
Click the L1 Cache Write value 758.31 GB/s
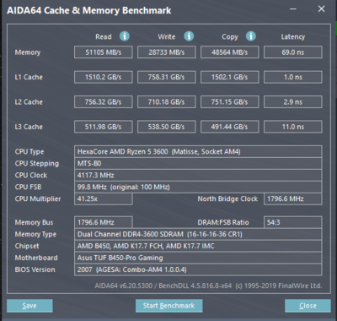(x=167, y=77)
